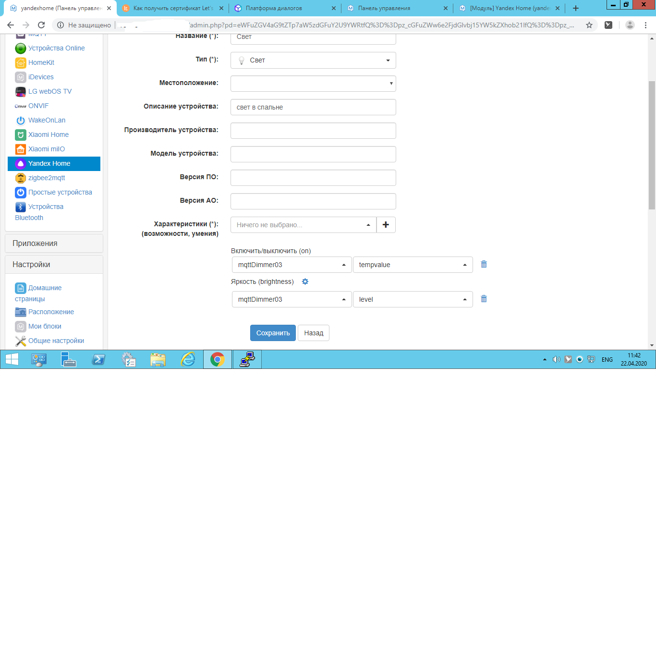656x661 pixels.
Task: Click the brightness settings gear icon
Action: coord(305,282)
